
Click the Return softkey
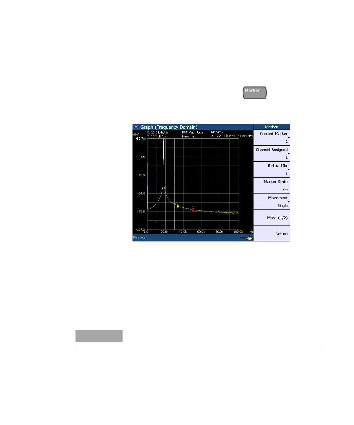[x=272, y=234]
